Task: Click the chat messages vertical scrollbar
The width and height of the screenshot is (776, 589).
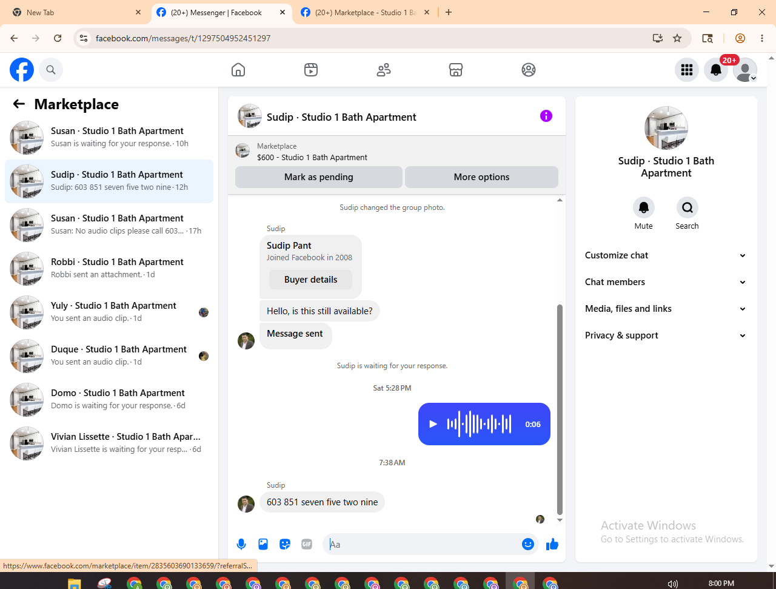Action: (560, 410)
